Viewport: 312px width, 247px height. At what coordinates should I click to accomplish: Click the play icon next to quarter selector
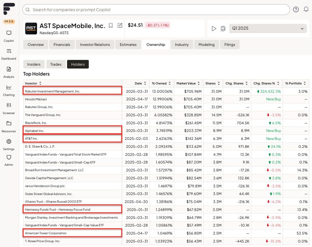pyautogui.click(x=214, y=29)
